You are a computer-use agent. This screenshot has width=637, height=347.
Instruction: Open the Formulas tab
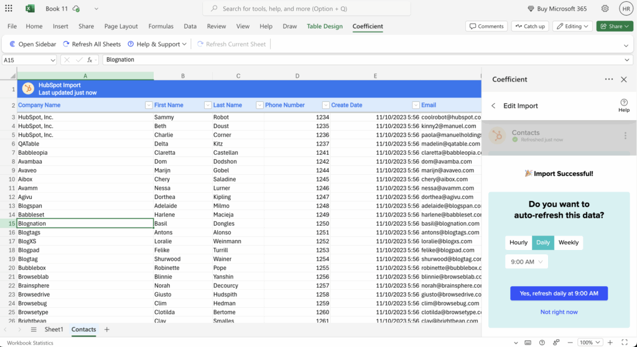(161, 26)
